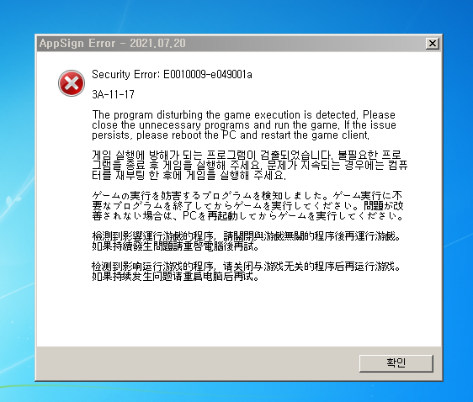Close the AppSign Error dialog with X
The height and width of the screenshot is (402, 473).
[x=433, y=44]
